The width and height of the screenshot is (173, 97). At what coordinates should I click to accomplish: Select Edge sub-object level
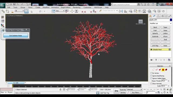157,70
